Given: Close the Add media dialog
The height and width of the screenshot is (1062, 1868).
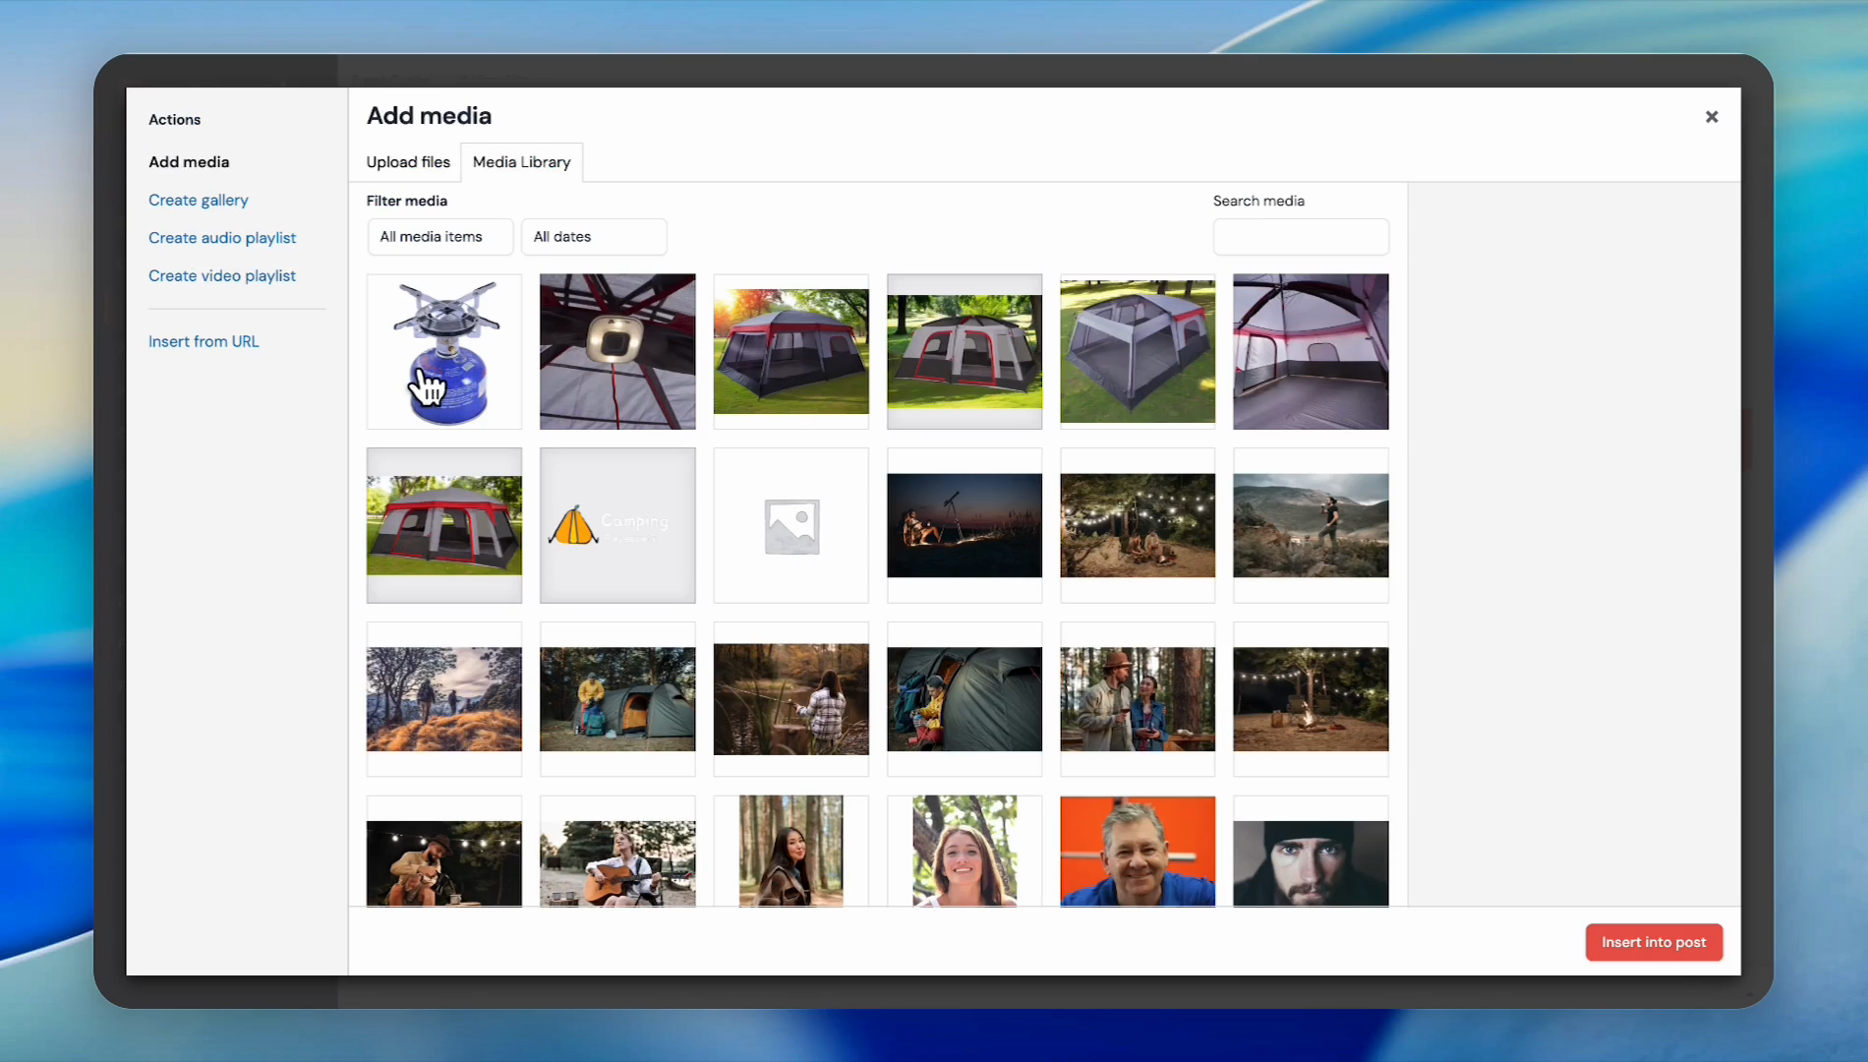Looking at the screenshot, I should [1712, 117].
